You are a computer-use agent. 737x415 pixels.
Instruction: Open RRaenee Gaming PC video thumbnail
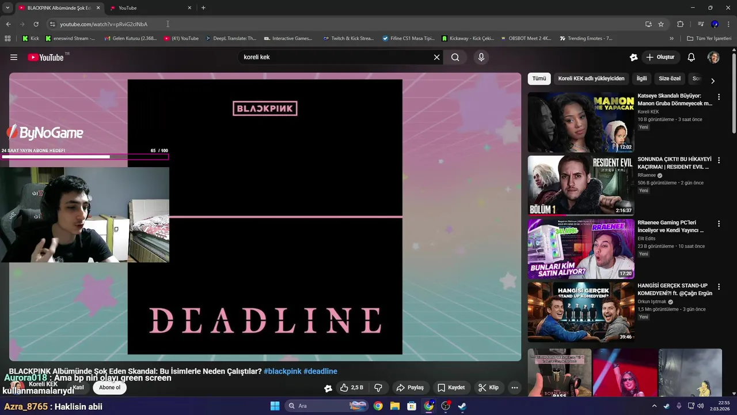[x=581, y=248]
